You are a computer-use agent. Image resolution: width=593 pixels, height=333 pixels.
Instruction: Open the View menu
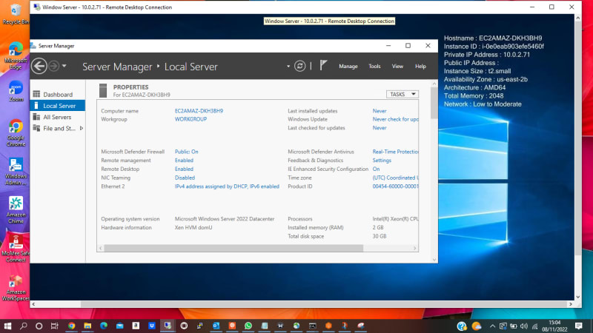[x=397, y=66]
